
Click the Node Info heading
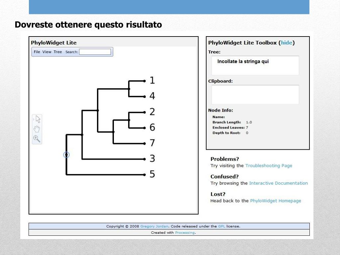(220, 110)
